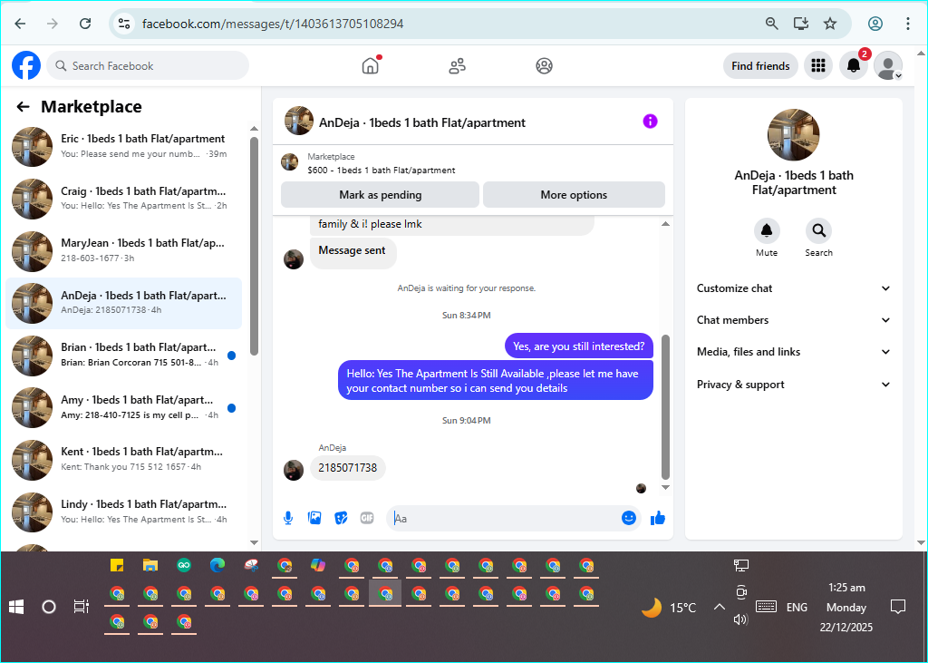Open Brian conversation in the list

[x=123, y=355]
